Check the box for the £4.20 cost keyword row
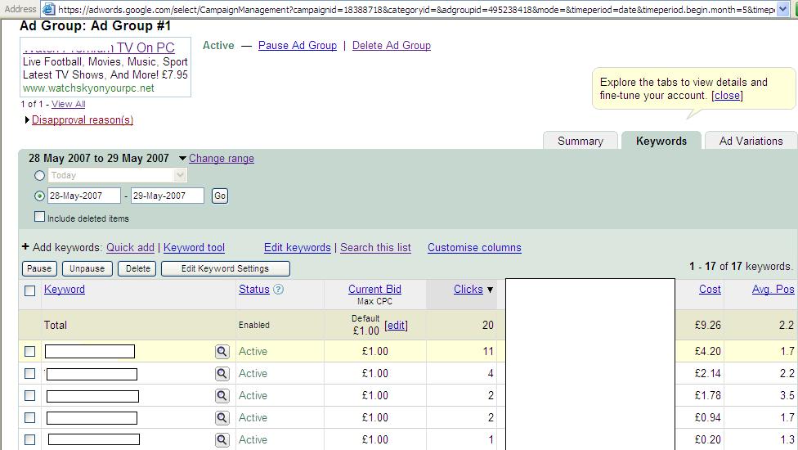Image resolution: width=798 pixels, height=450 pixels. [x=30, y=351]
